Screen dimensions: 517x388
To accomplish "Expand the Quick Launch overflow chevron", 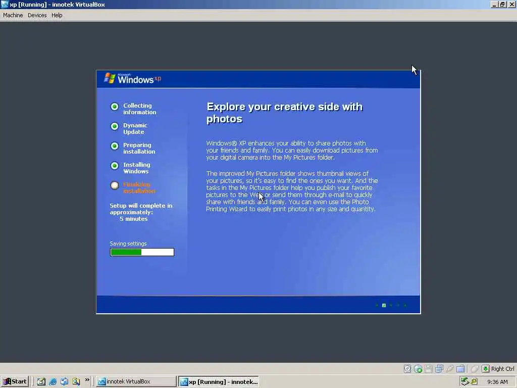I will (x=87, y=380).
